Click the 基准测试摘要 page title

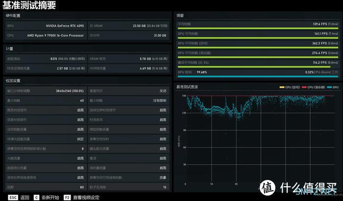click(x=29, y=5)
